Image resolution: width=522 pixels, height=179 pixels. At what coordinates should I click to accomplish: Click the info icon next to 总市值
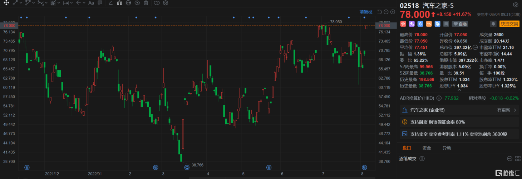[475, 47]
